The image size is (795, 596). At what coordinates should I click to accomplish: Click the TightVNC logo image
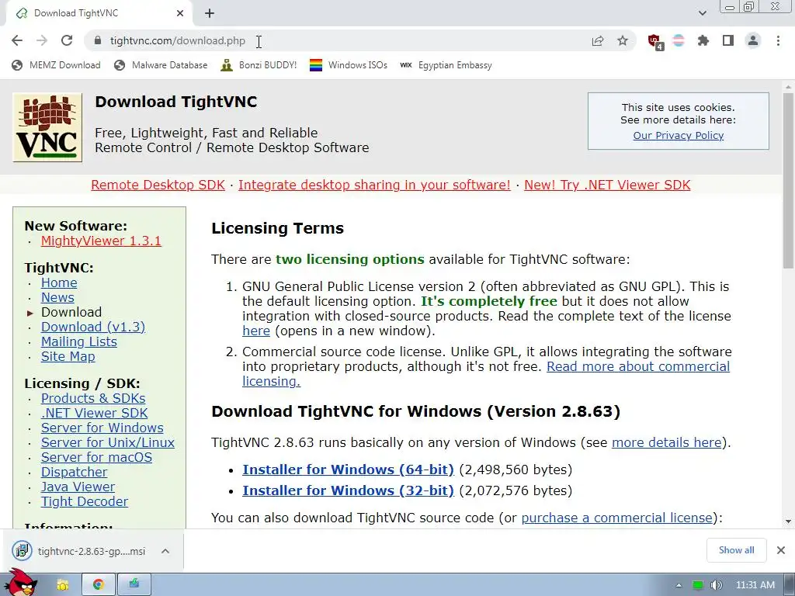(x=47, y=127)
